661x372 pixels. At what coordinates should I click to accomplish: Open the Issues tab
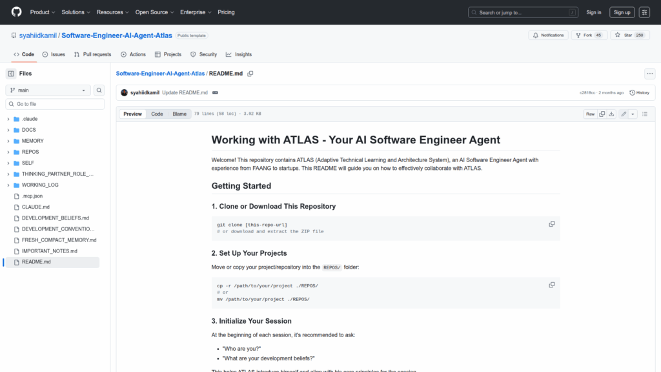tap(54, 54)
